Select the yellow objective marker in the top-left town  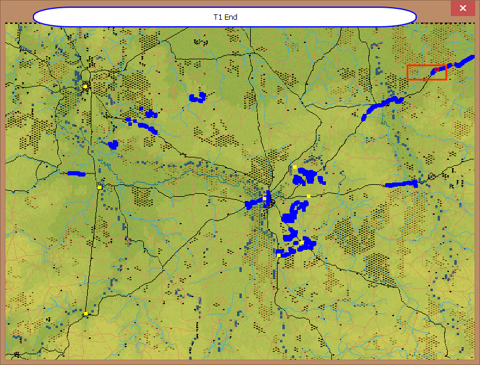click(85, 86)
